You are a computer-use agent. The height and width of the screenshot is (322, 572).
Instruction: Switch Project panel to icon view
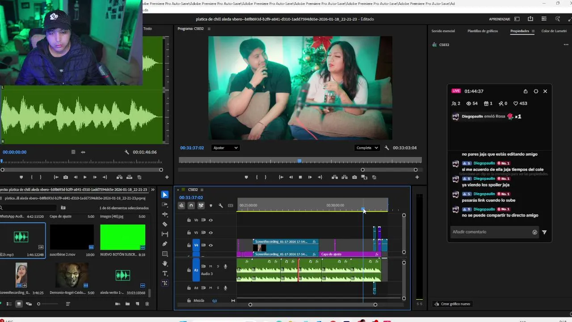pyautogui.click(x=19, y=304)
